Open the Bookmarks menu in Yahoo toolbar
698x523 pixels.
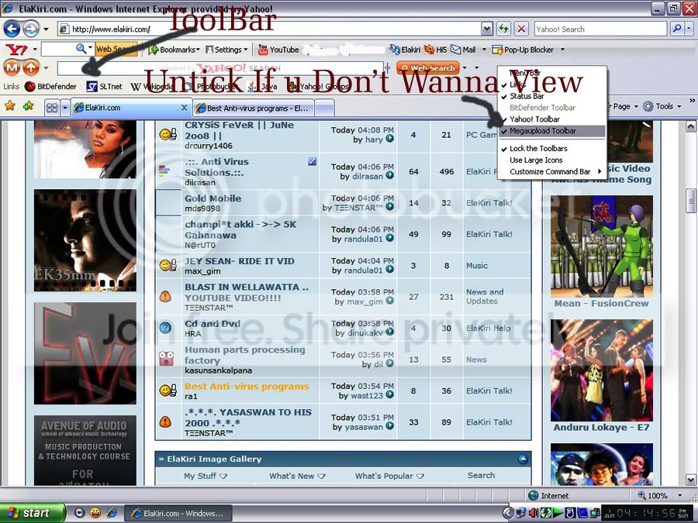(174, 50)
